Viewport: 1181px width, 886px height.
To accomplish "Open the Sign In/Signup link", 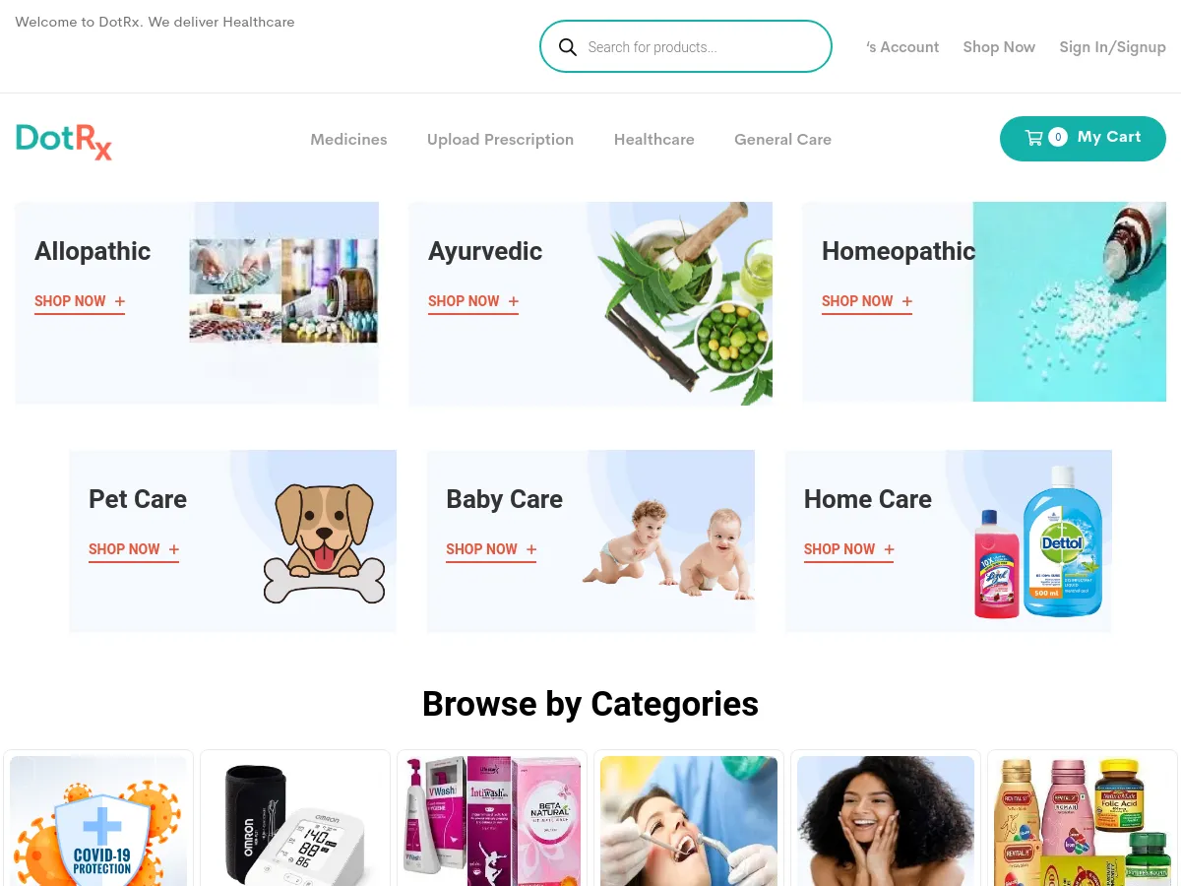I will tap(1112, 47).
